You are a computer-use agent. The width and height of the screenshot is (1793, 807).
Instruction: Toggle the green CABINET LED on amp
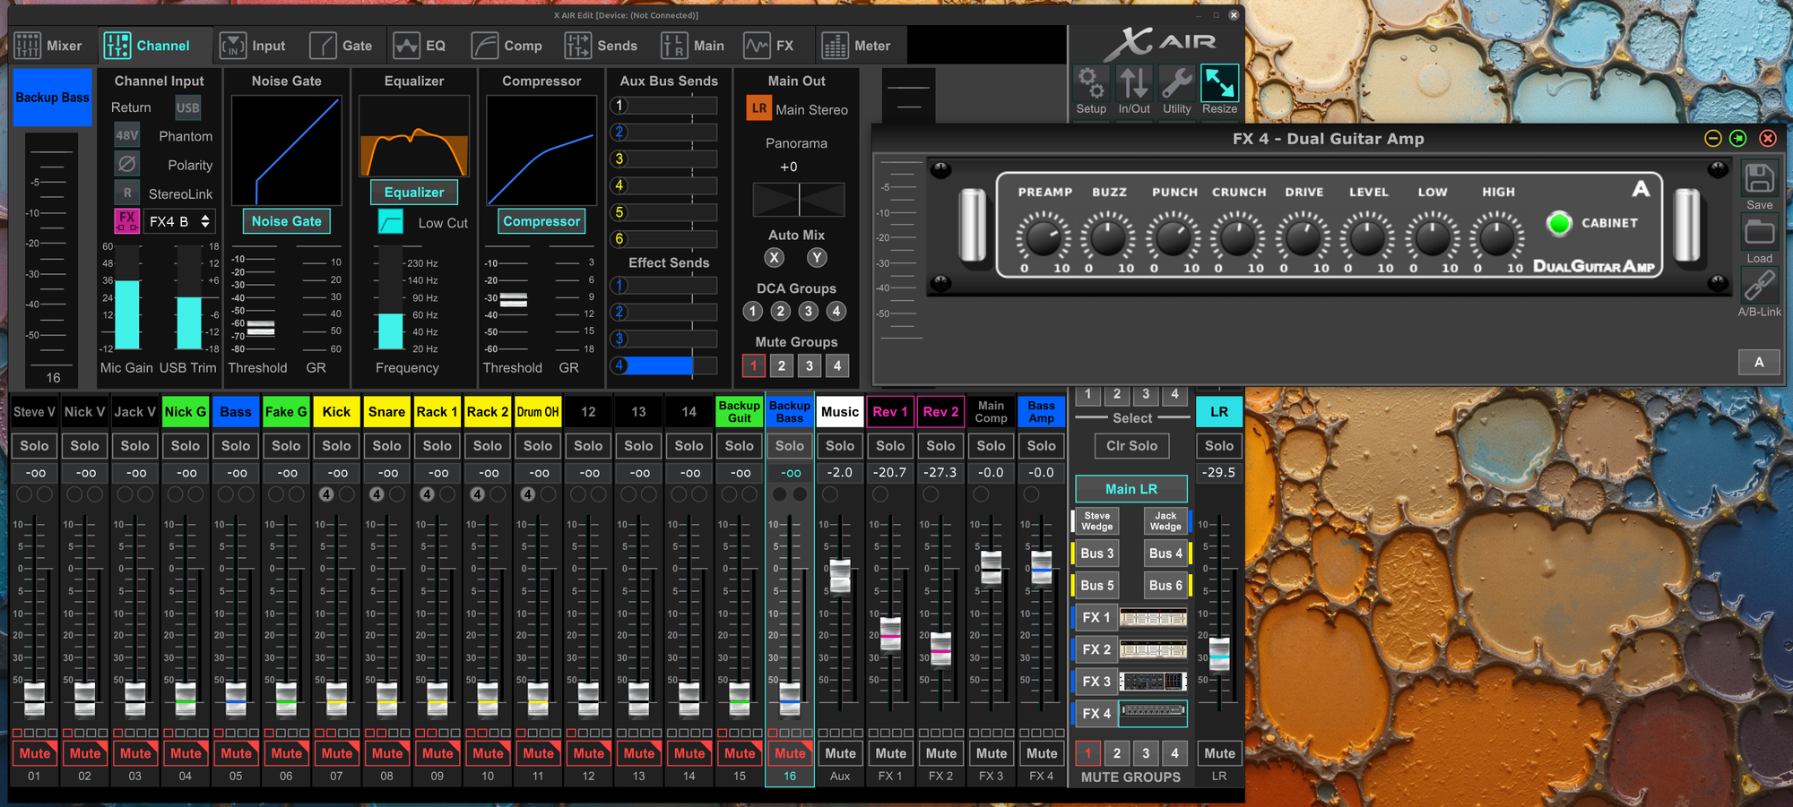coord(1559,223)
